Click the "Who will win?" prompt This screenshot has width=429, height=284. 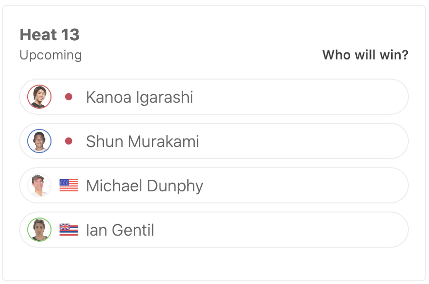(x=365, y=54)
